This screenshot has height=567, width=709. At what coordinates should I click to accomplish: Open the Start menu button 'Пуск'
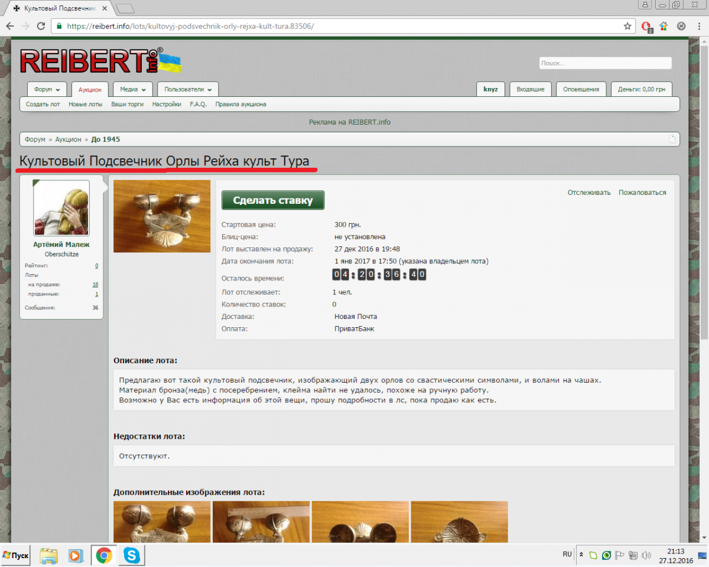tap(16, 555)
